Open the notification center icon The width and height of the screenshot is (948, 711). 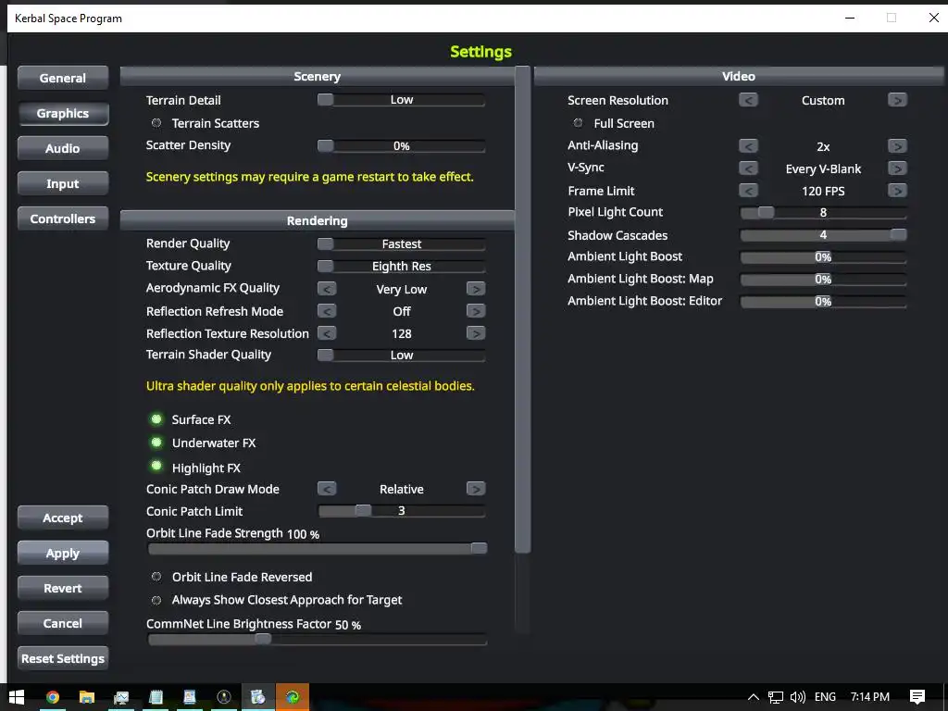917,697
